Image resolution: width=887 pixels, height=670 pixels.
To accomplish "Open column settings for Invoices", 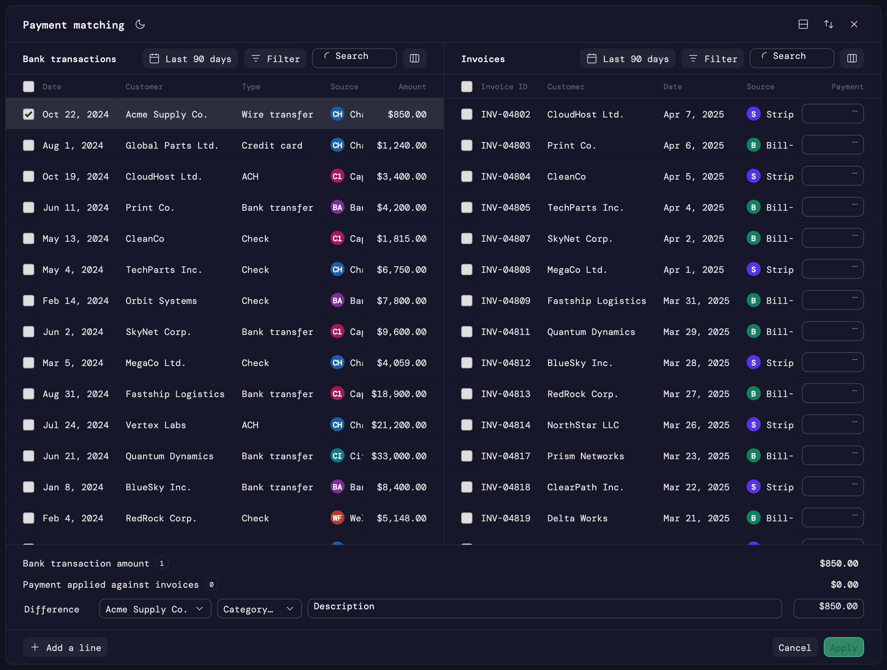I will click(x=852, y=59).
